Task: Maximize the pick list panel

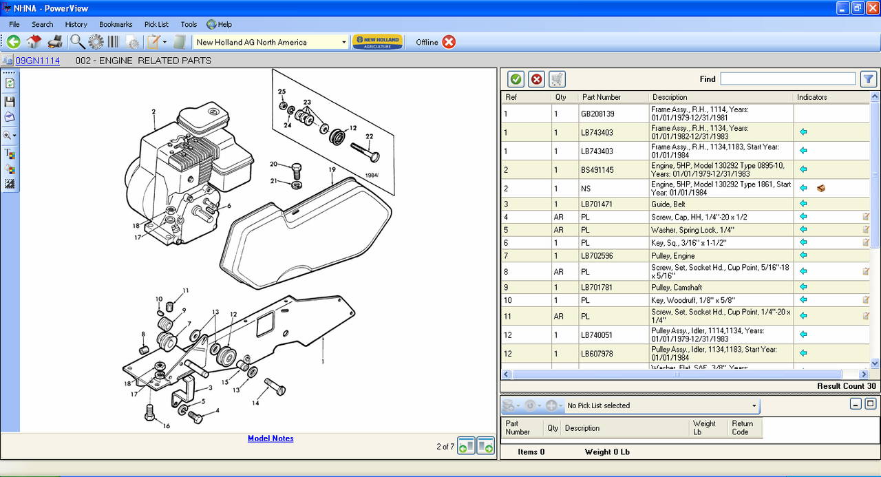Action: pos(870,404)
